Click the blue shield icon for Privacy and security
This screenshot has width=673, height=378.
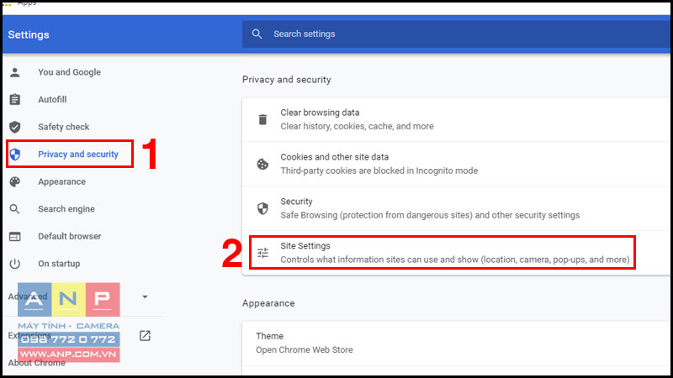point(15,155)
